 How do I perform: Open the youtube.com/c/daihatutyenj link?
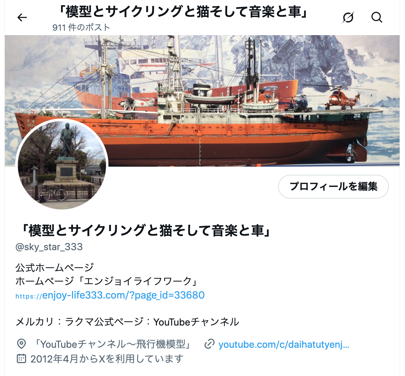pyautogui.click(x=284, y=344)
